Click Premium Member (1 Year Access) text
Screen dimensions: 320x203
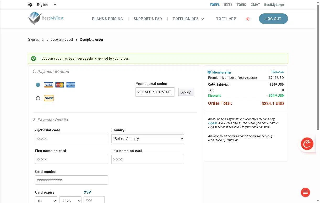click(232, 78)
